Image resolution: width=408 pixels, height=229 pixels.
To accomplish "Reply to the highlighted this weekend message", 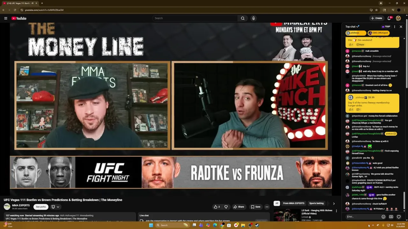I will click(x=360, y=45).
